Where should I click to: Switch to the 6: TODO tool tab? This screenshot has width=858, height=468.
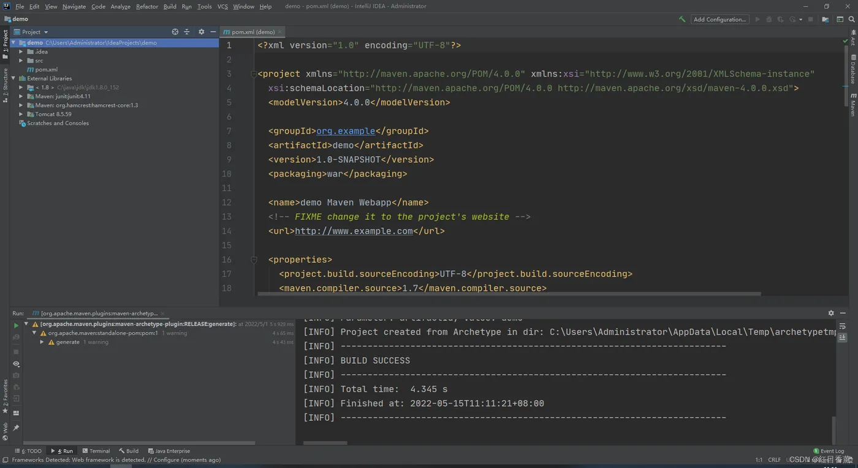coord(28,451)
